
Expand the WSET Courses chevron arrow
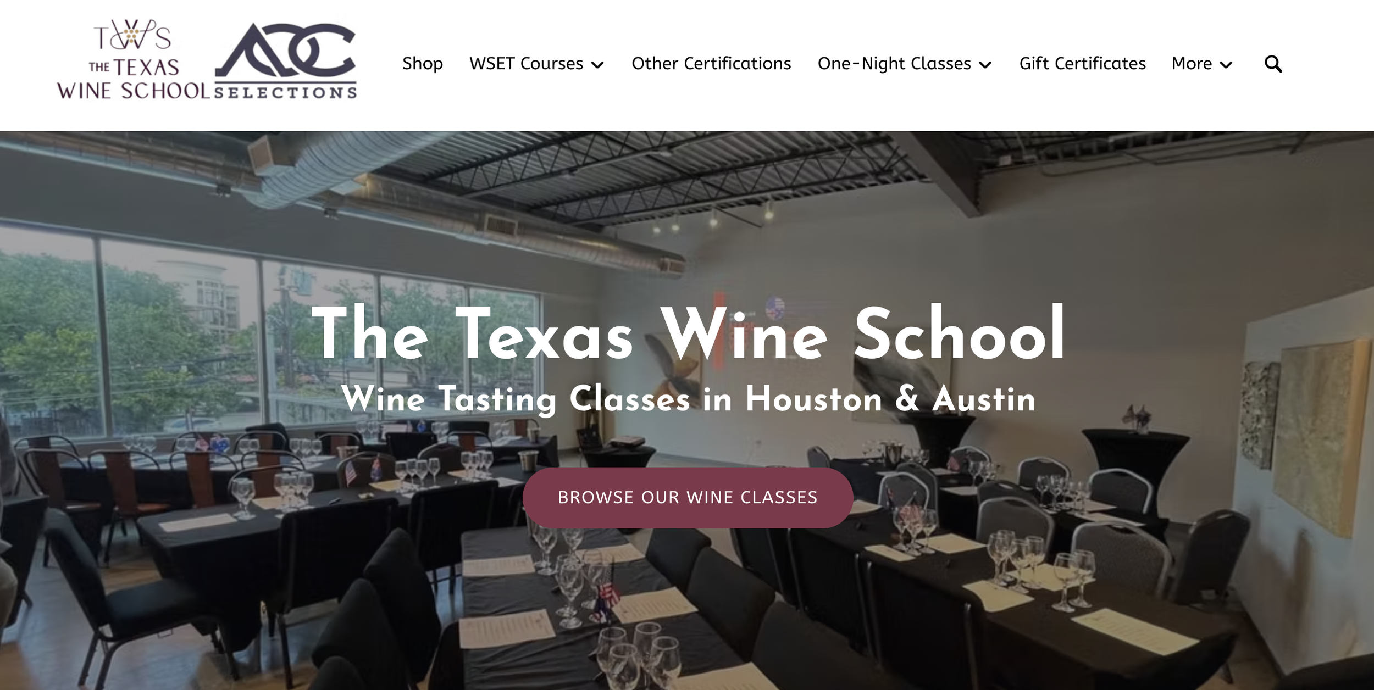click(x=597, y=65)
